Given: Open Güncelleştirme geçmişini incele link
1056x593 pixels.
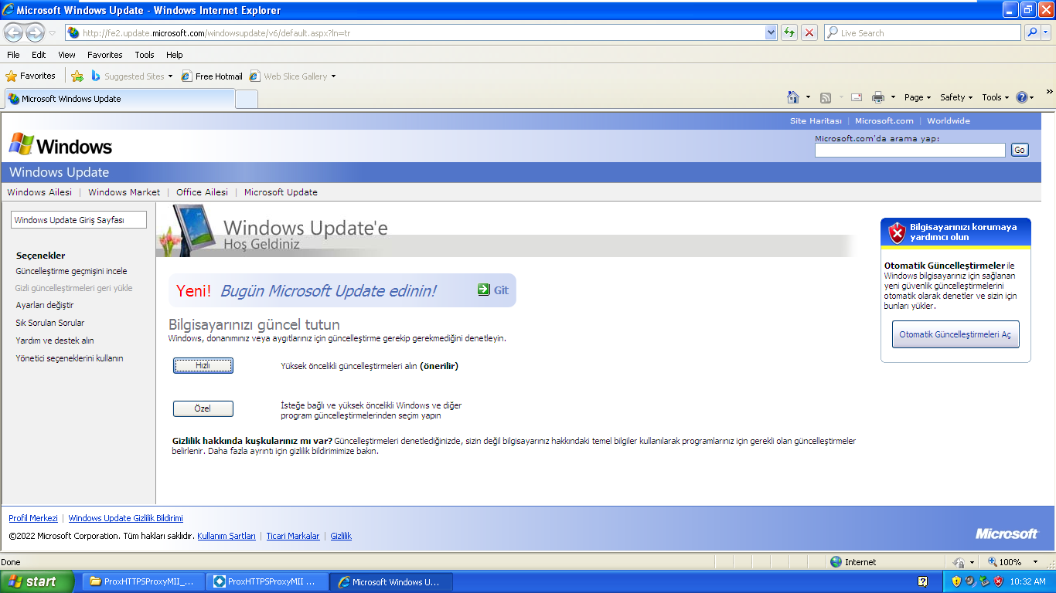Looking at the screenshot, I should coord(71,271).
